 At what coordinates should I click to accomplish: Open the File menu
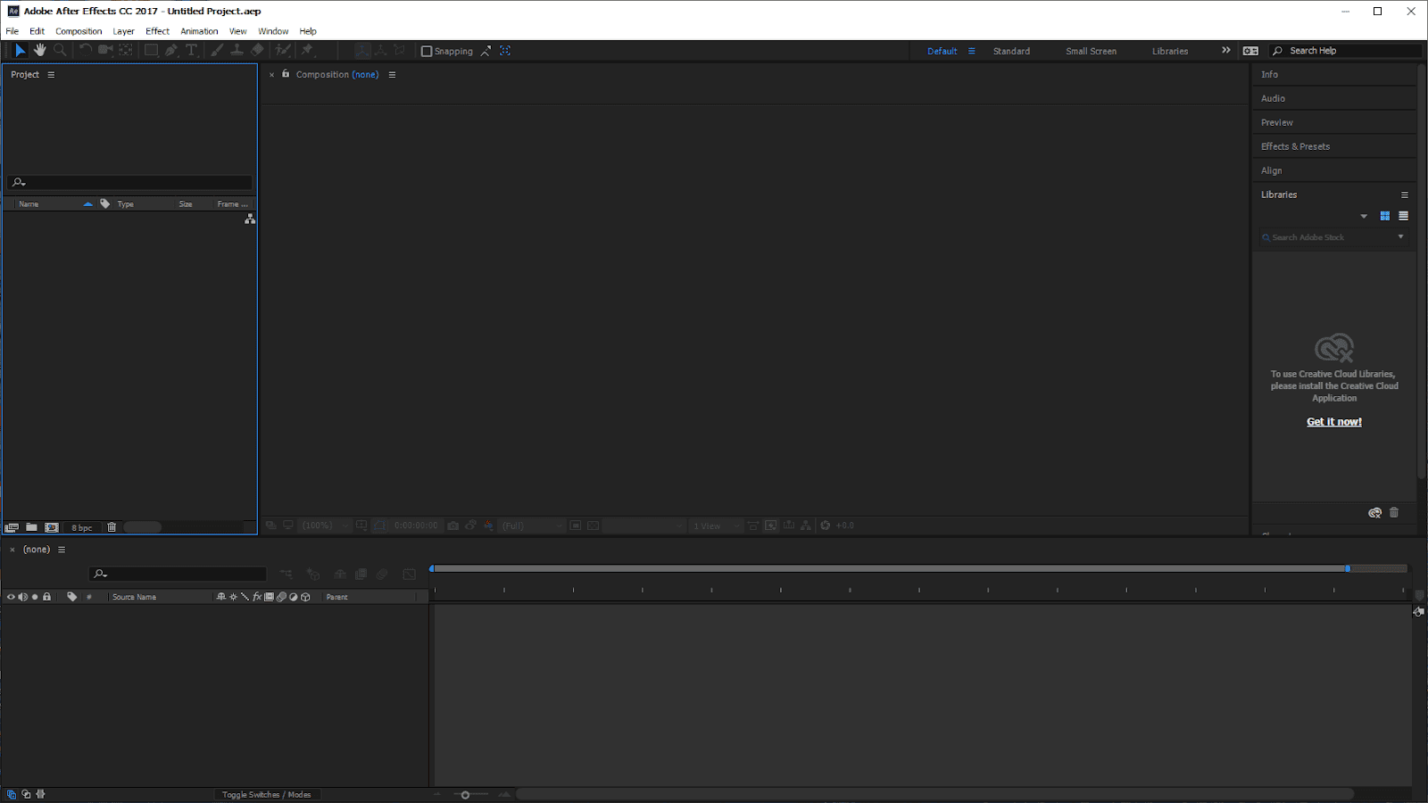[x=12, y=31]
